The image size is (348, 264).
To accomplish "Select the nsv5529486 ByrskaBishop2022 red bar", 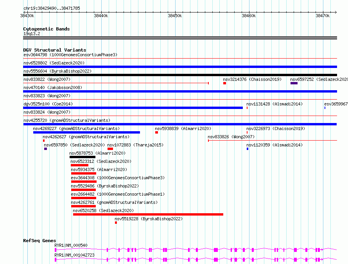I will [83, 190].
